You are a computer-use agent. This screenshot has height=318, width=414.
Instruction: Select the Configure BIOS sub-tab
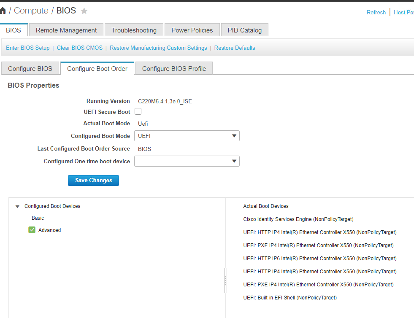pyautogui.click(x=30, y=68)
